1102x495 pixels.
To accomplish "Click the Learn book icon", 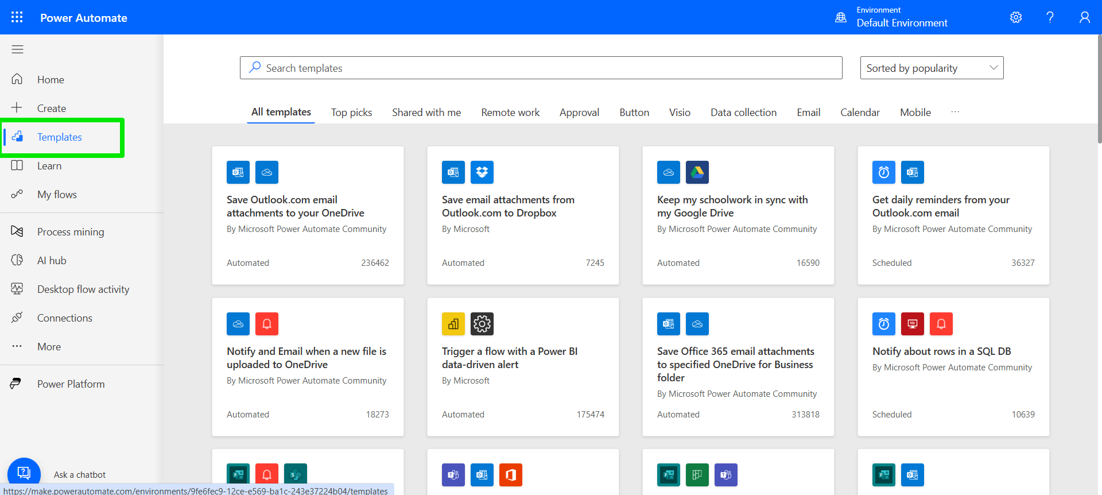I will pos(17,165).
